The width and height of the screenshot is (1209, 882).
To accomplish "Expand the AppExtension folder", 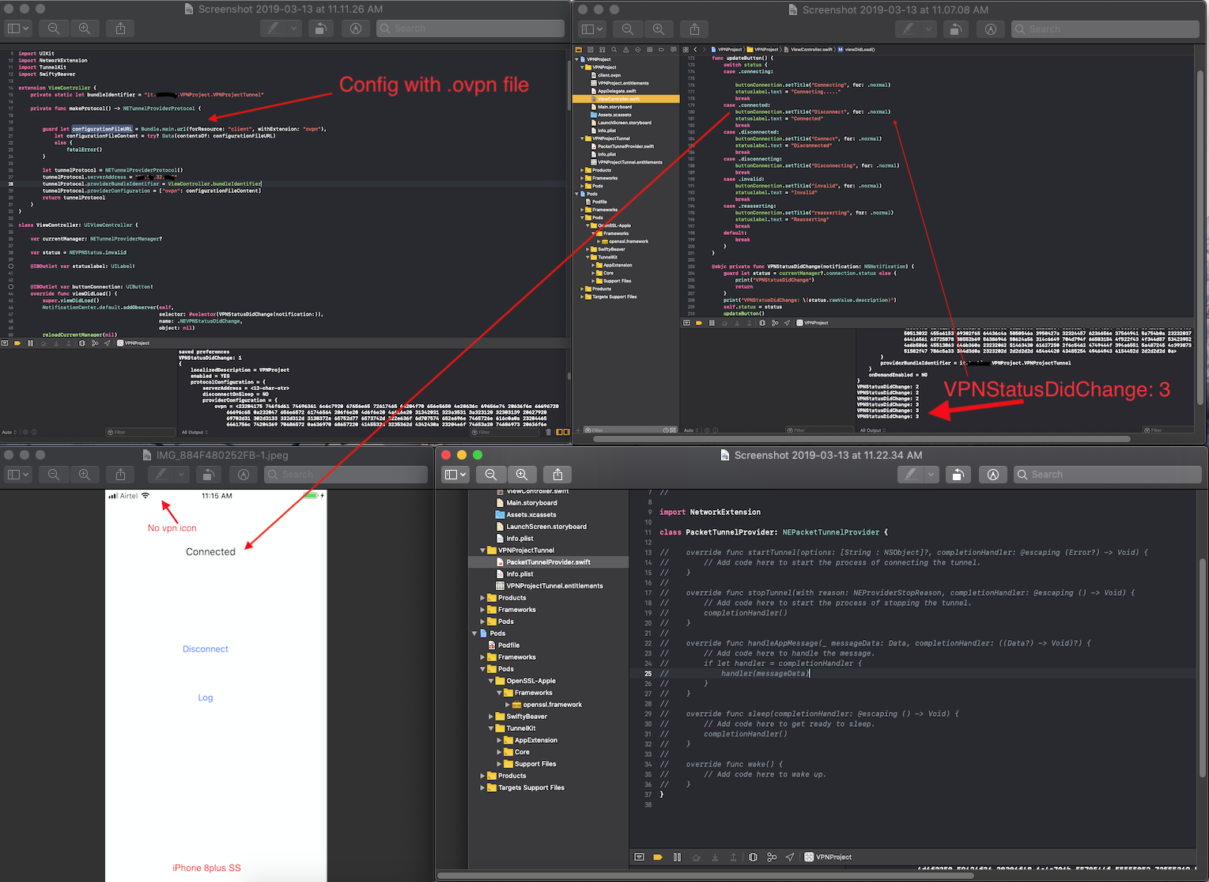I will 499,740.
